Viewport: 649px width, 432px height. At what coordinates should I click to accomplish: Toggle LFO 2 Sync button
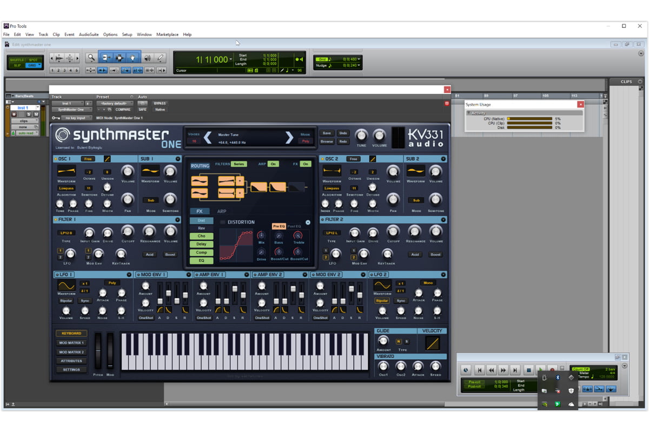click(x=401, y=301)
